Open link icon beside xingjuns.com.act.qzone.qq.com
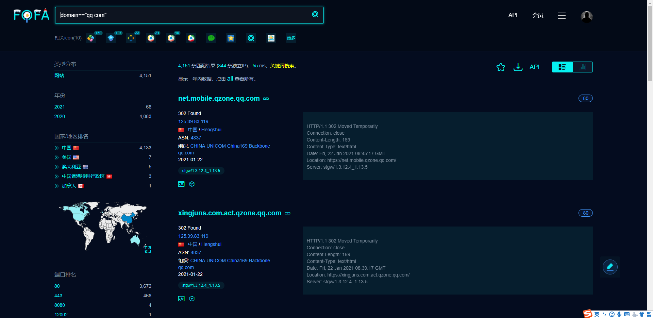This screenshot has width=653, height=318. point(288,213)
